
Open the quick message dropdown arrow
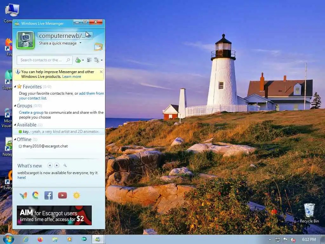click(x=80, y=43)
